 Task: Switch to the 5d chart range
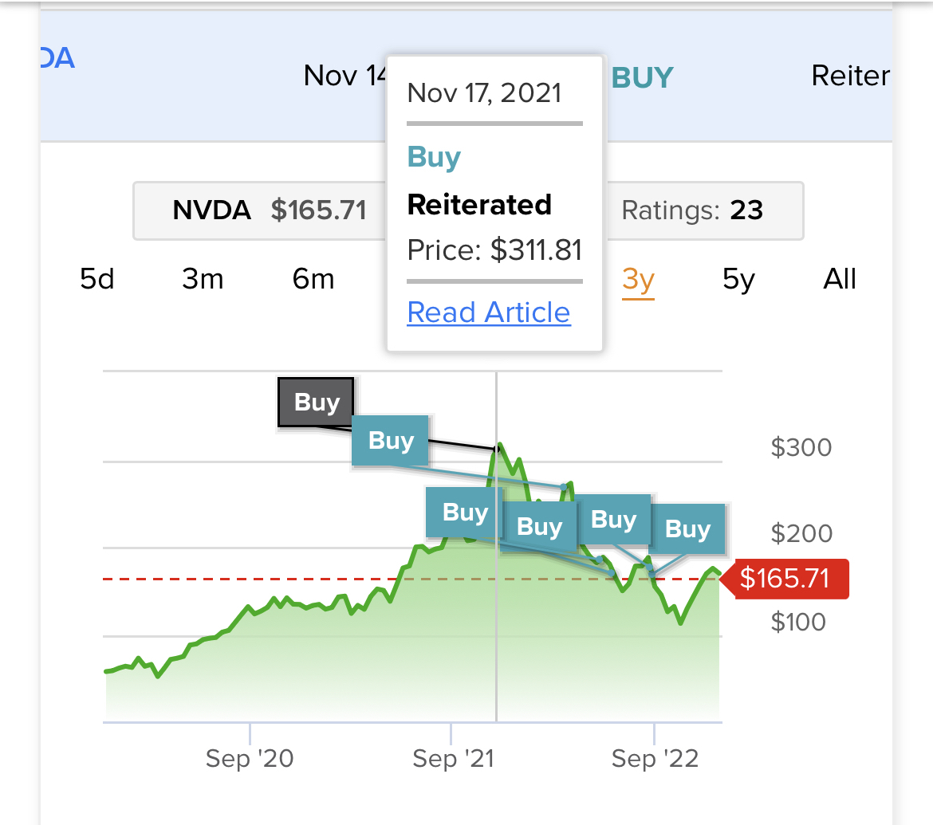[x=96, y=279]
